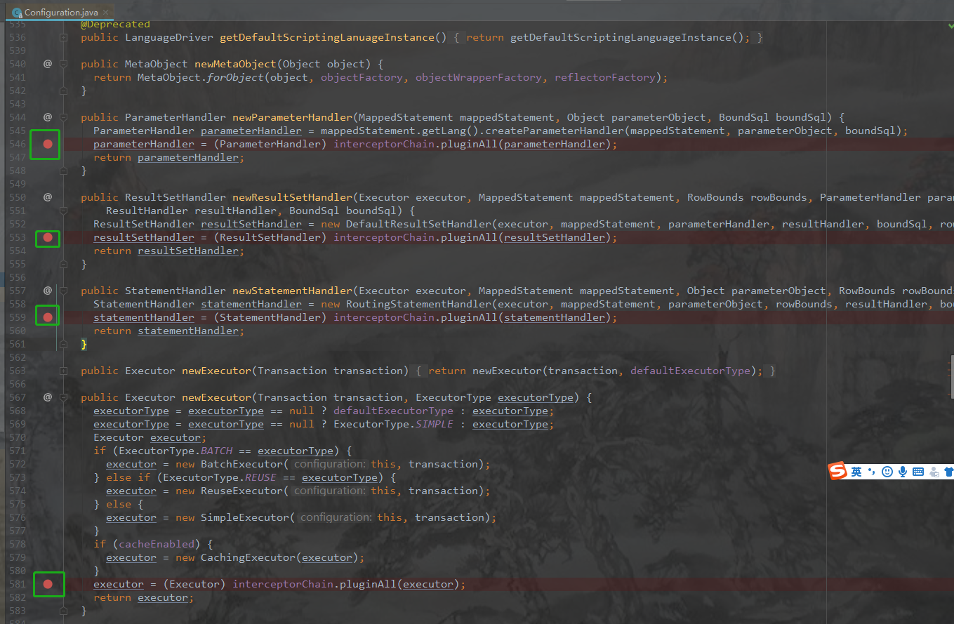Select the Configuration.java editor tab
Viewport: 954px width, 624px height.
coord(60,12)
